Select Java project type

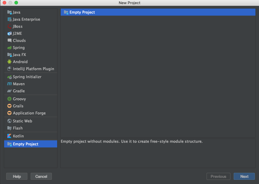(x=31, y=12)
